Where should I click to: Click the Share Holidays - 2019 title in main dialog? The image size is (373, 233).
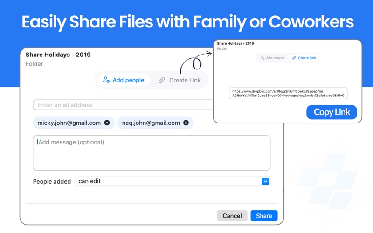[58, 55]
